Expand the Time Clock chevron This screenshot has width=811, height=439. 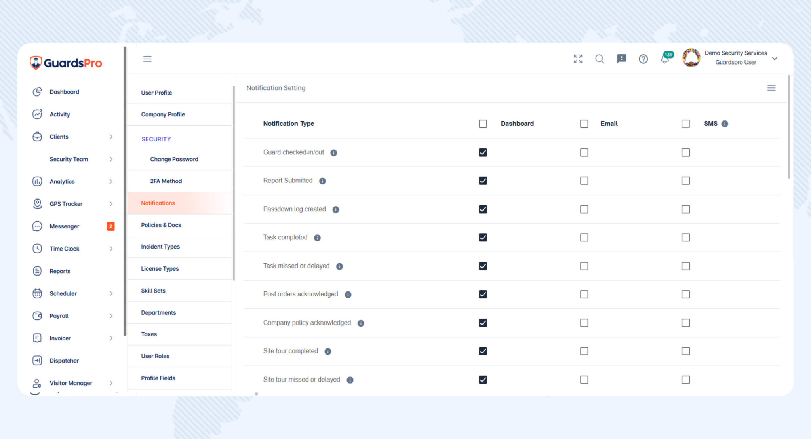(111, 249)
